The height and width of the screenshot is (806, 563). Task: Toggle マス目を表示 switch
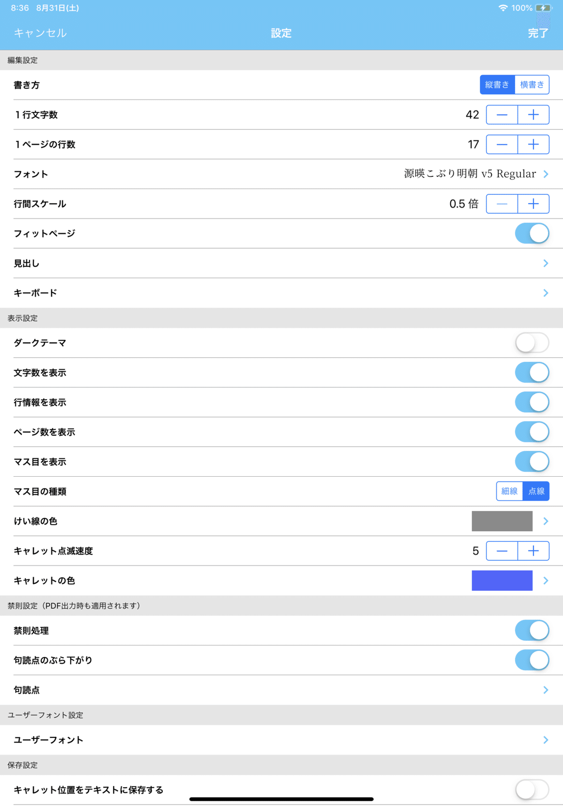pos(532,462)
